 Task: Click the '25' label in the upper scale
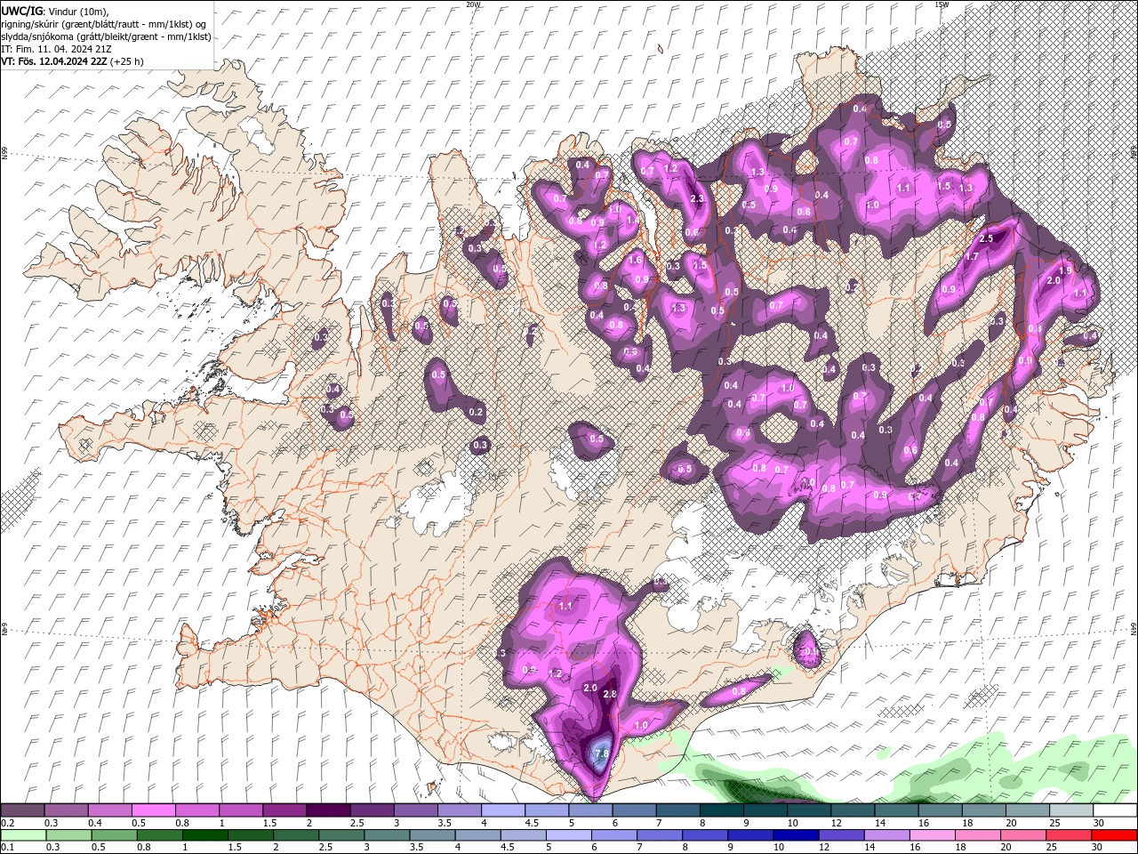click(x=1055, y=823)
